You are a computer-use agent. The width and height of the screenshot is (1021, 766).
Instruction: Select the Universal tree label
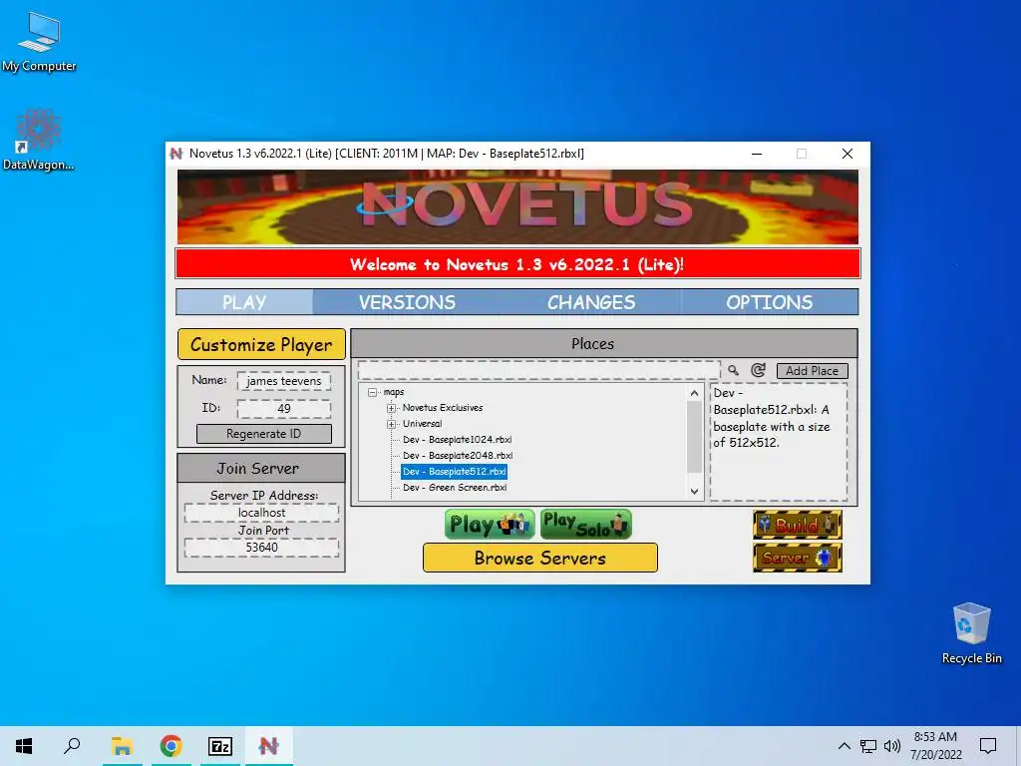[422, 423]
